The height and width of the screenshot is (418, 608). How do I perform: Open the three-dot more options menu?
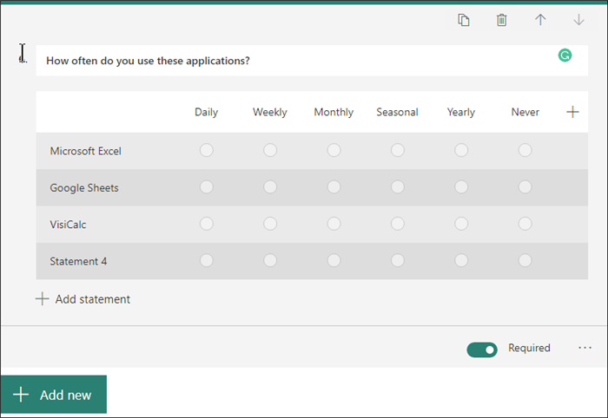point(585,348)
